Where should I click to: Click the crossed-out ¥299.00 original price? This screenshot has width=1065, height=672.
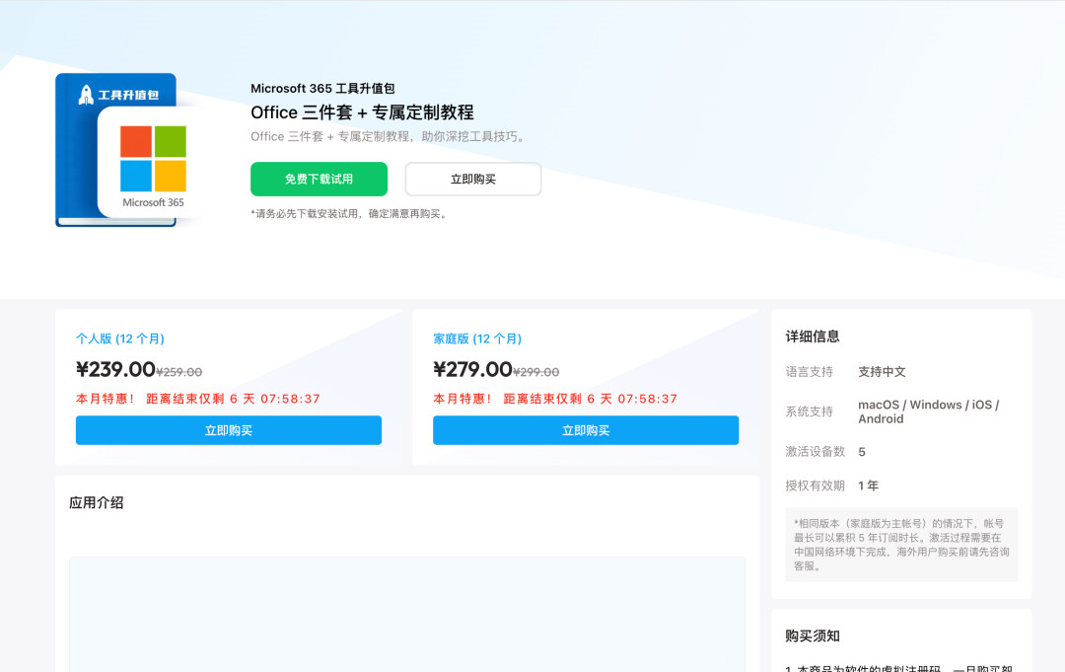(536, 372)
